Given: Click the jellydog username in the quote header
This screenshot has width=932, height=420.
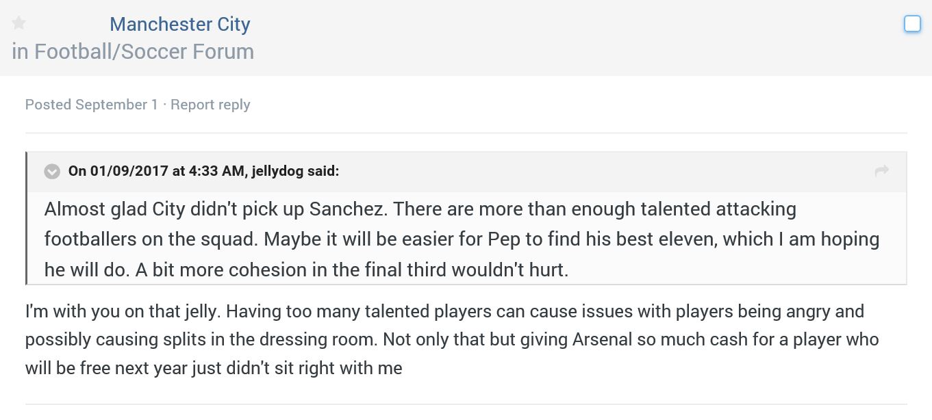Looking at the screenshot, I should tap(277, 171).
